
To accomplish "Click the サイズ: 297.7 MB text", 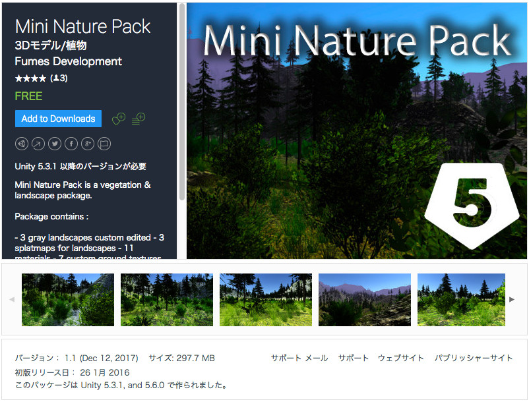I will pos(181,358).
